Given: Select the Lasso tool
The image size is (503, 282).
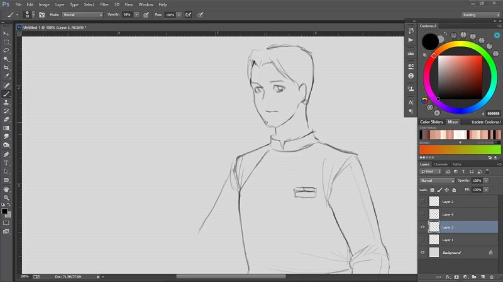Looking at the screenshot, I should click(6, 50).
